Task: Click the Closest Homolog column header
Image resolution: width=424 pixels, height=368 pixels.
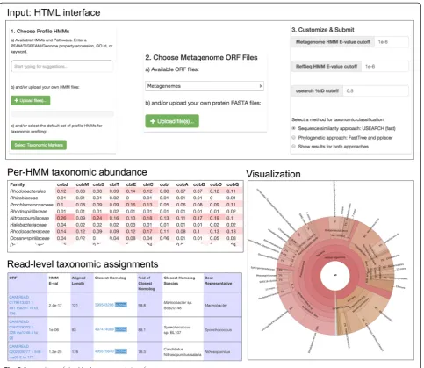Action: pos(110,278)
